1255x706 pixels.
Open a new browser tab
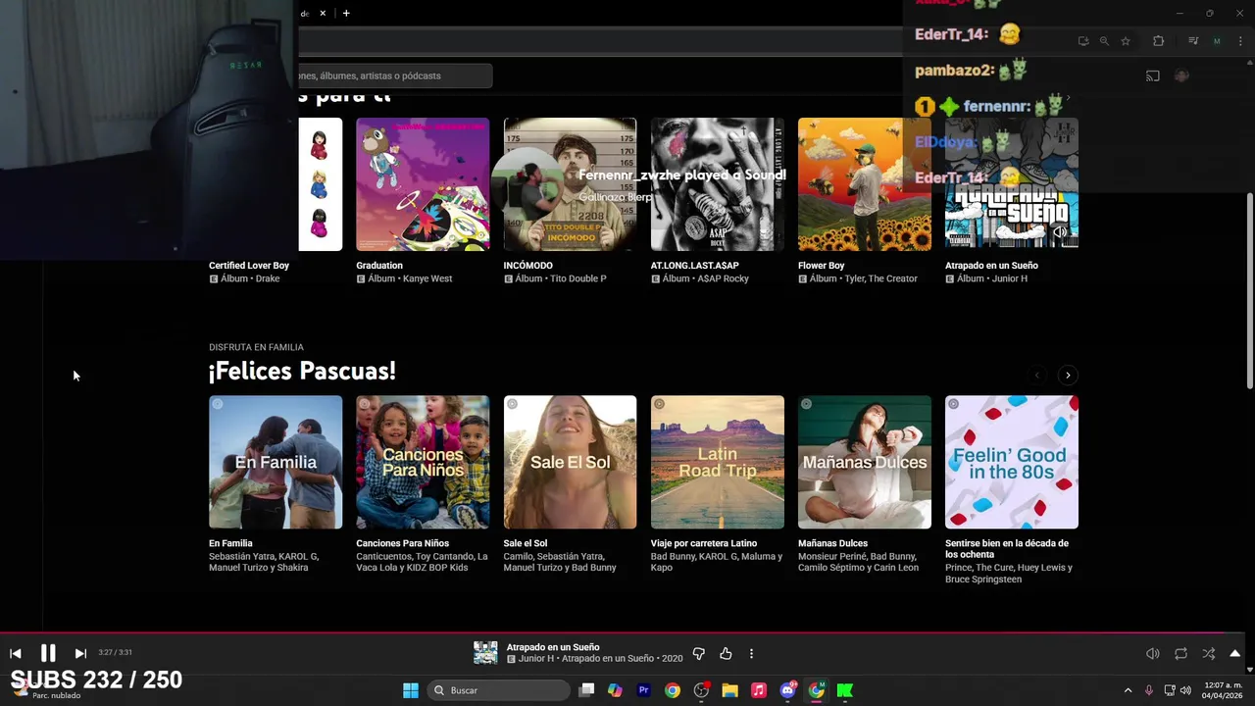[x=346, y=14]
